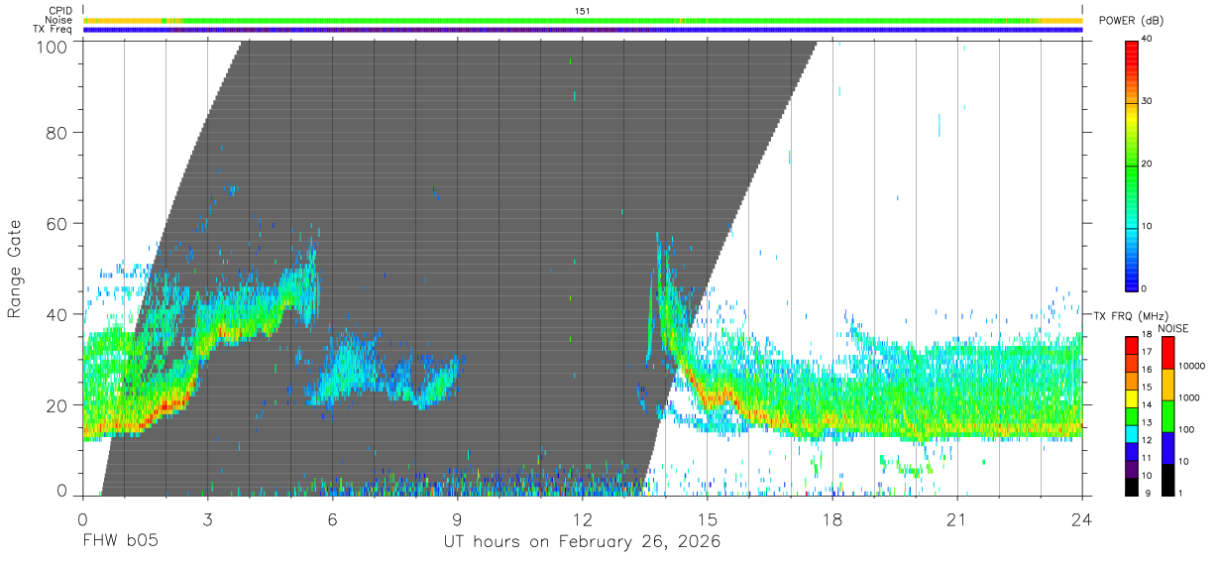Click the blue TX Freq status strip
1217x562 pixels.
point(583,30)
